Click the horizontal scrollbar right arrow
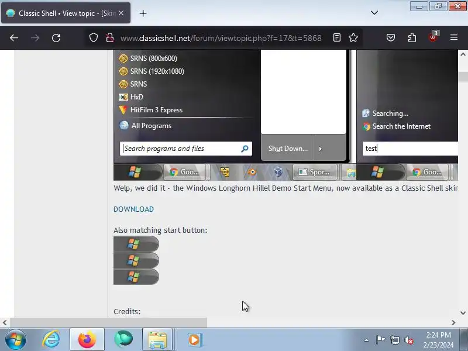Image resolution: width=468 pixels, height=351 pixels. coord(453,322)
